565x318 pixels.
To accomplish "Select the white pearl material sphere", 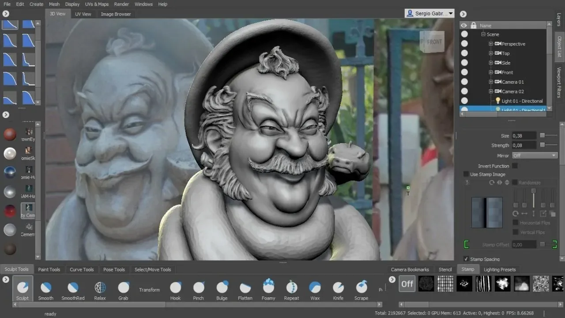I will 10,153.
